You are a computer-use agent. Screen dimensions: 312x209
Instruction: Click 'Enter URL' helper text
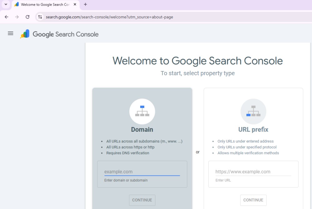[223, 180]
